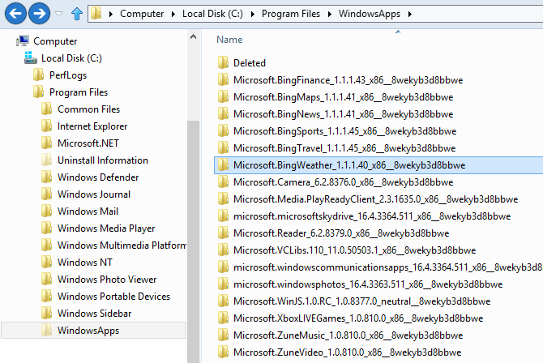Select Microsoft.BingTravel_1.1.1.45 folder
This screenshot has height=363, width=543.
pos(344,148)
